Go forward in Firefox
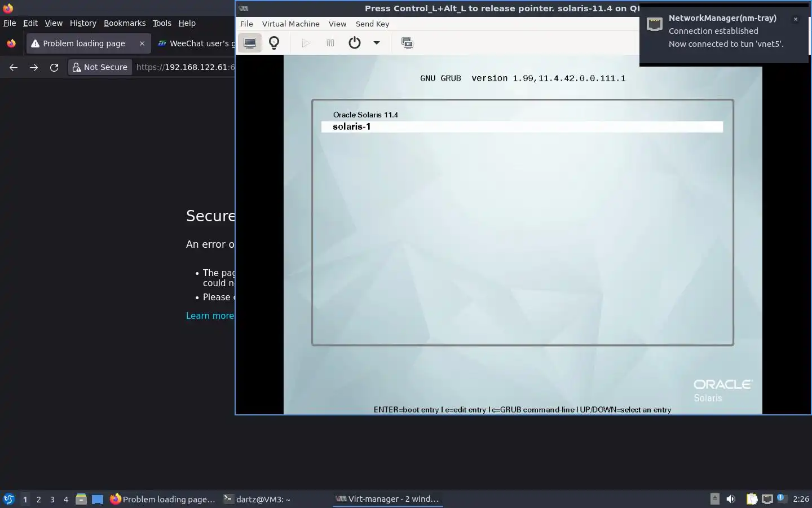Viewport: 812px width, 508px height. pyautogui.click(x=34, y=67)
